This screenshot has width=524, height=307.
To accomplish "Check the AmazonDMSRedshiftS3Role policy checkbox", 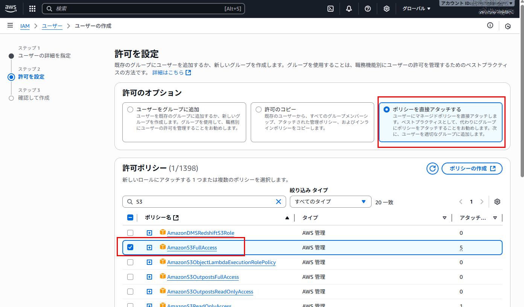I will [x=130, y=233].
